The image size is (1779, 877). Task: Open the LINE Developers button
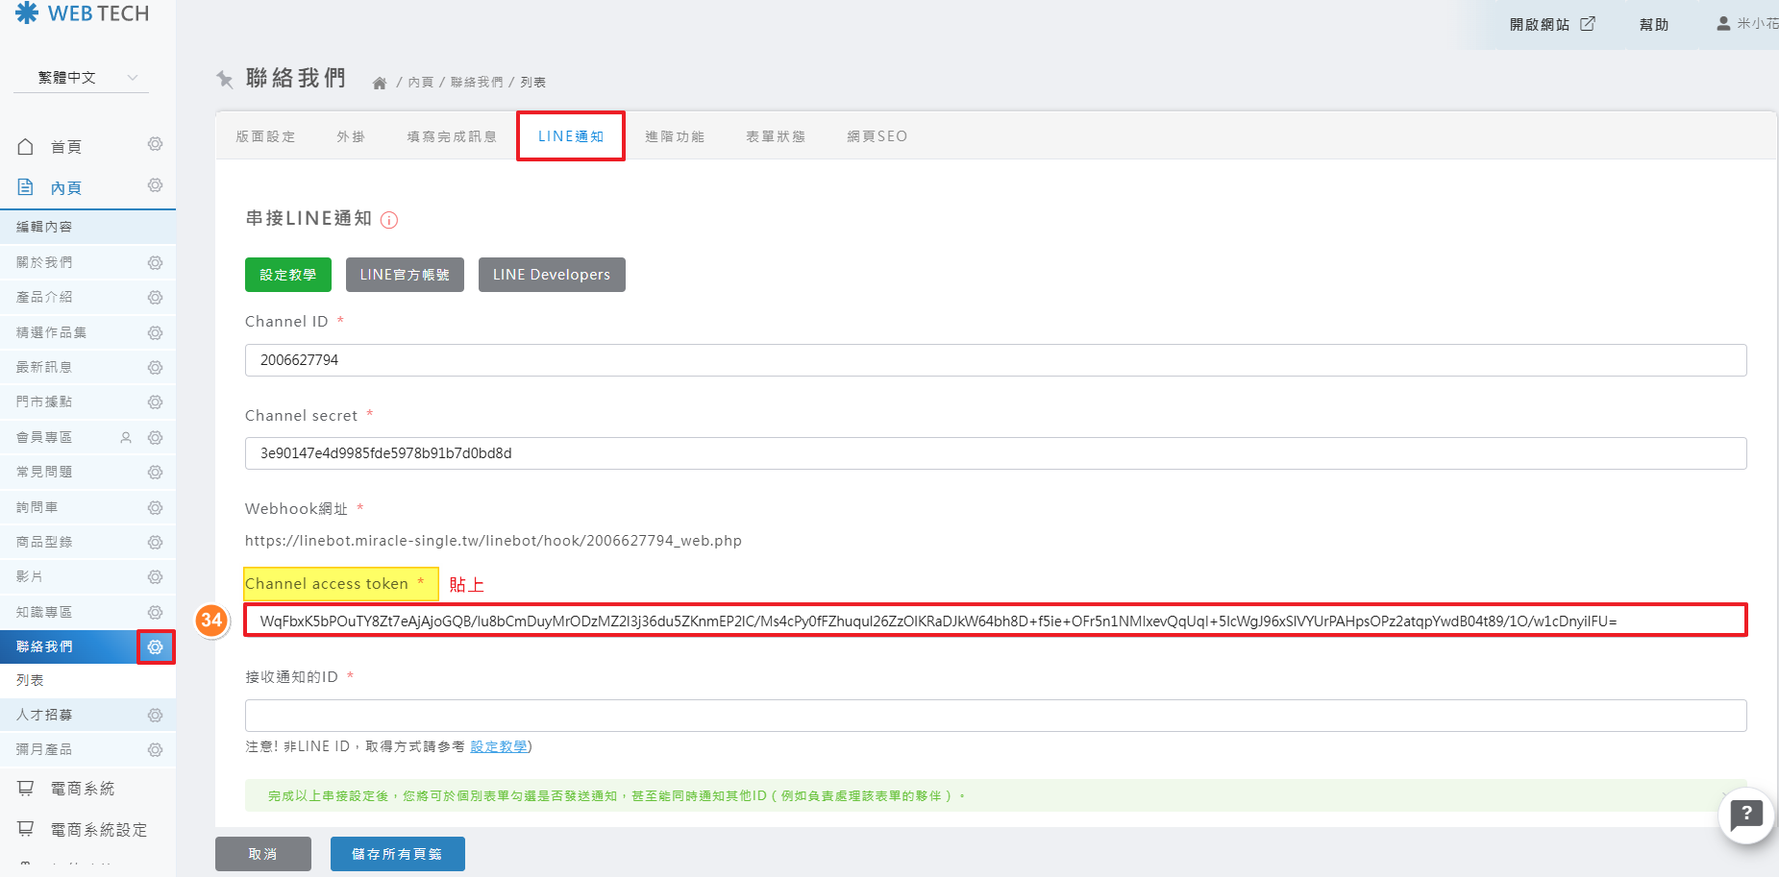(551, 275)
